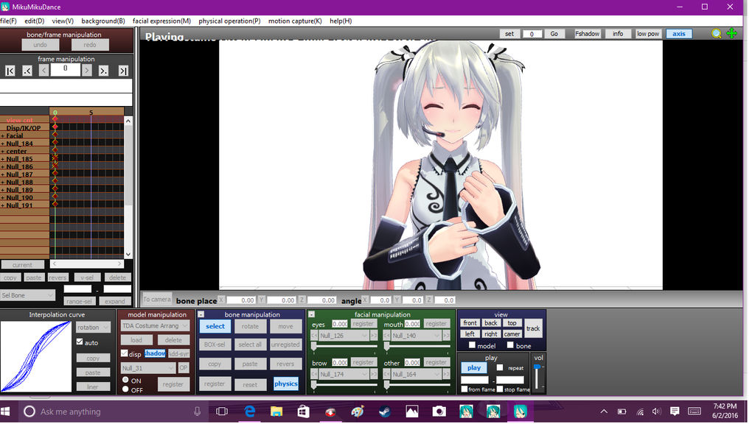Open the TDA Costume Arrang model dropdown
This screenshot has height=424, width=755.
pos(155,326)
